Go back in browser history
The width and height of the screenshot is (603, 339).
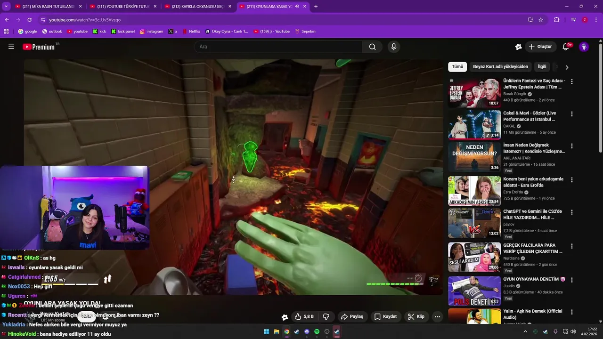click(x=7, y=20)
